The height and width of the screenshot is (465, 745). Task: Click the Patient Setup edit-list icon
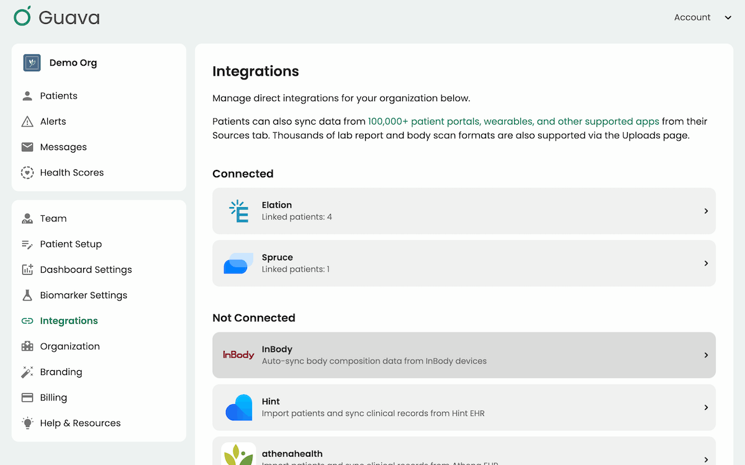click(x=27, y=244)
